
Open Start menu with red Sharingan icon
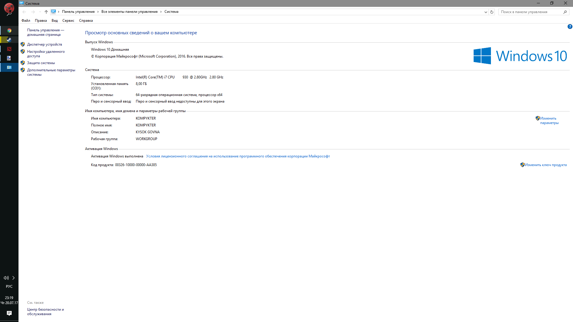[9, 8]
